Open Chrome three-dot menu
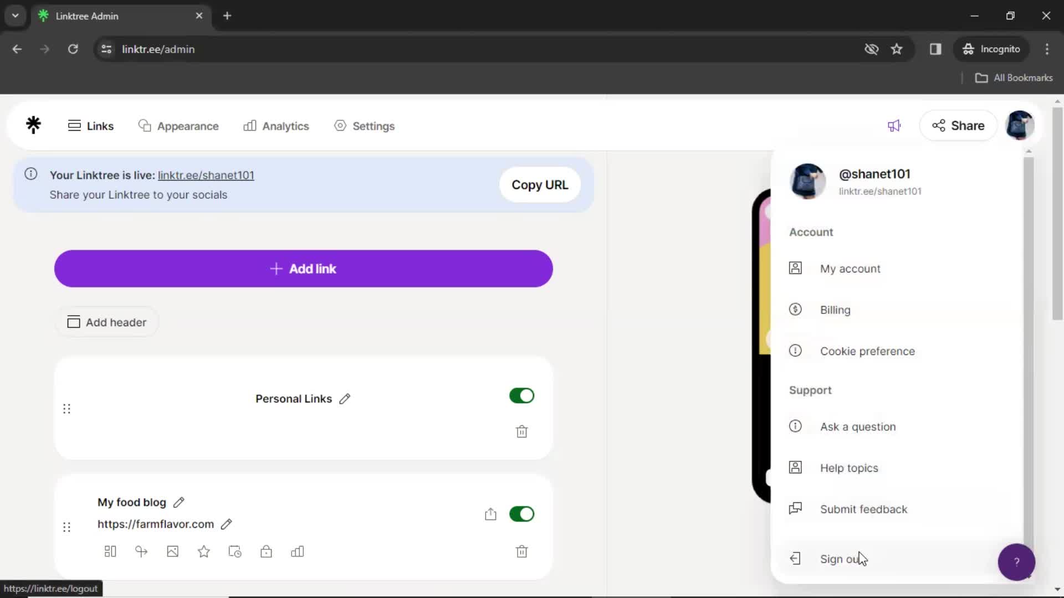This screenshot has width=1064, height=598. click(1047, 49)
